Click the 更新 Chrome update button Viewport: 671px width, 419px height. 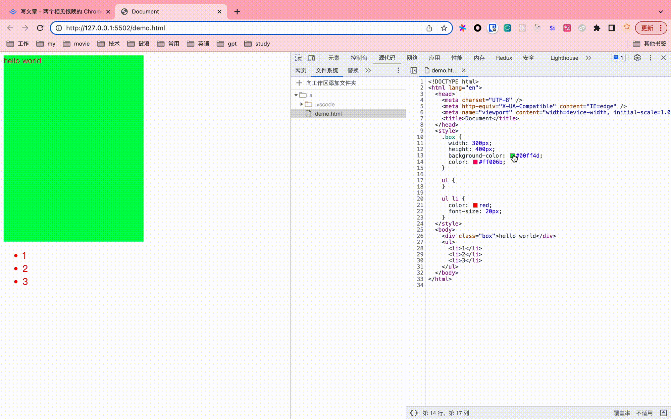click(x=648, y=28)
